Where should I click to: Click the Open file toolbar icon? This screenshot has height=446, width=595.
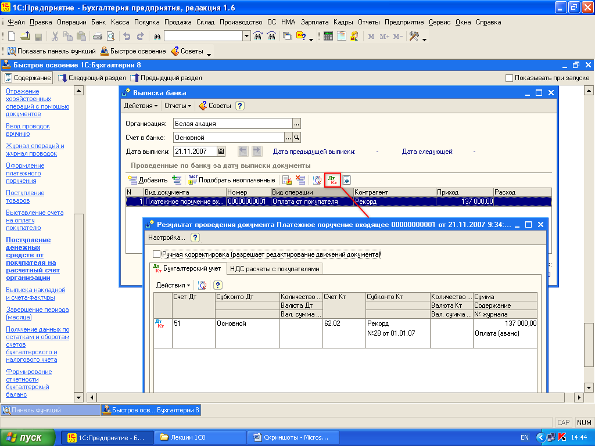25,37
